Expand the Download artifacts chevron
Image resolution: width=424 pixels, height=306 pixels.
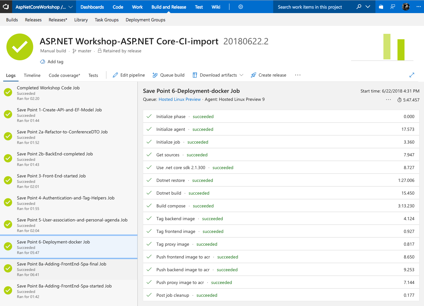coord(241,75)
